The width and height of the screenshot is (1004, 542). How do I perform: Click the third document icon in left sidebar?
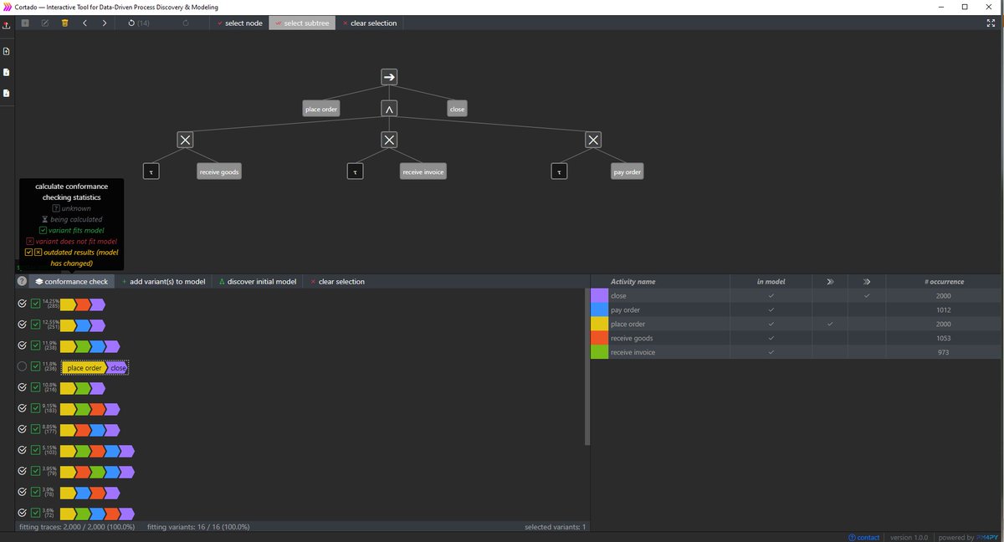click(x=6, y=93)
